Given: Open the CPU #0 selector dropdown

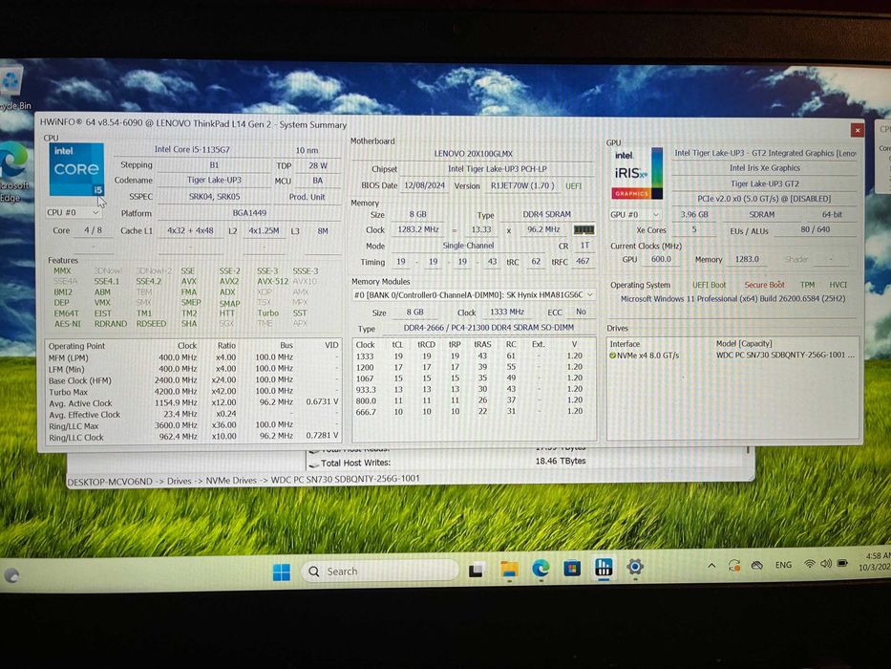Looking at the screenshot, I should [74, 213].
